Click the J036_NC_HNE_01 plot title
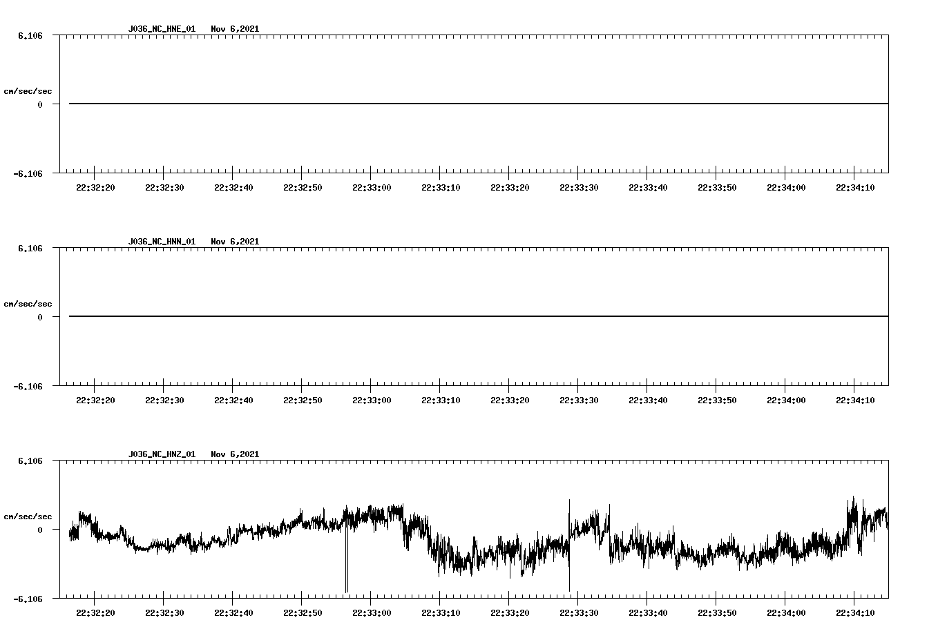This screenshot has width=938, height=638. (162, 29)
